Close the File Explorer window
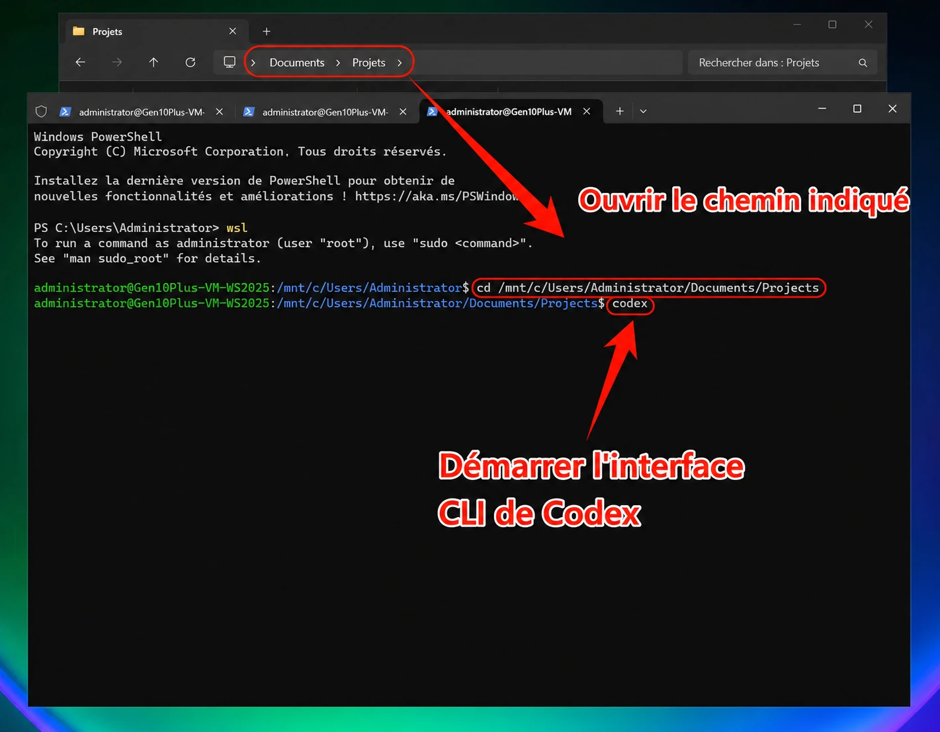 point(869,24)
